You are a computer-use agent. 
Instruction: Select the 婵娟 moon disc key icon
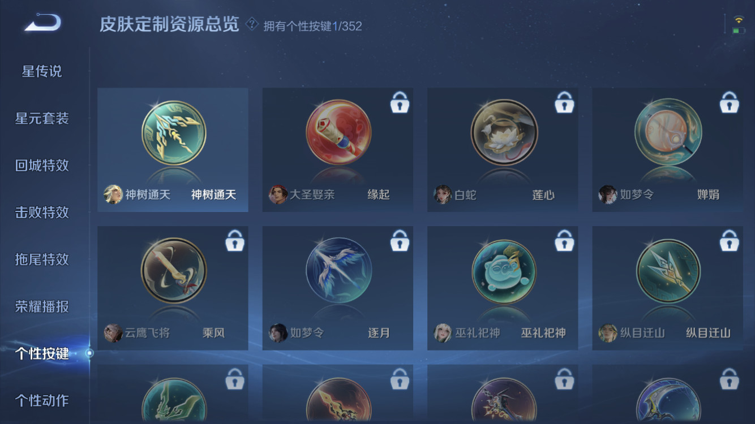click(668, 133)
